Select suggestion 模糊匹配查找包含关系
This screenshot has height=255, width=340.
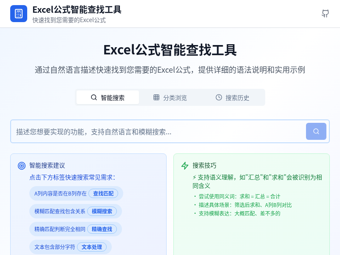point(76,211)
